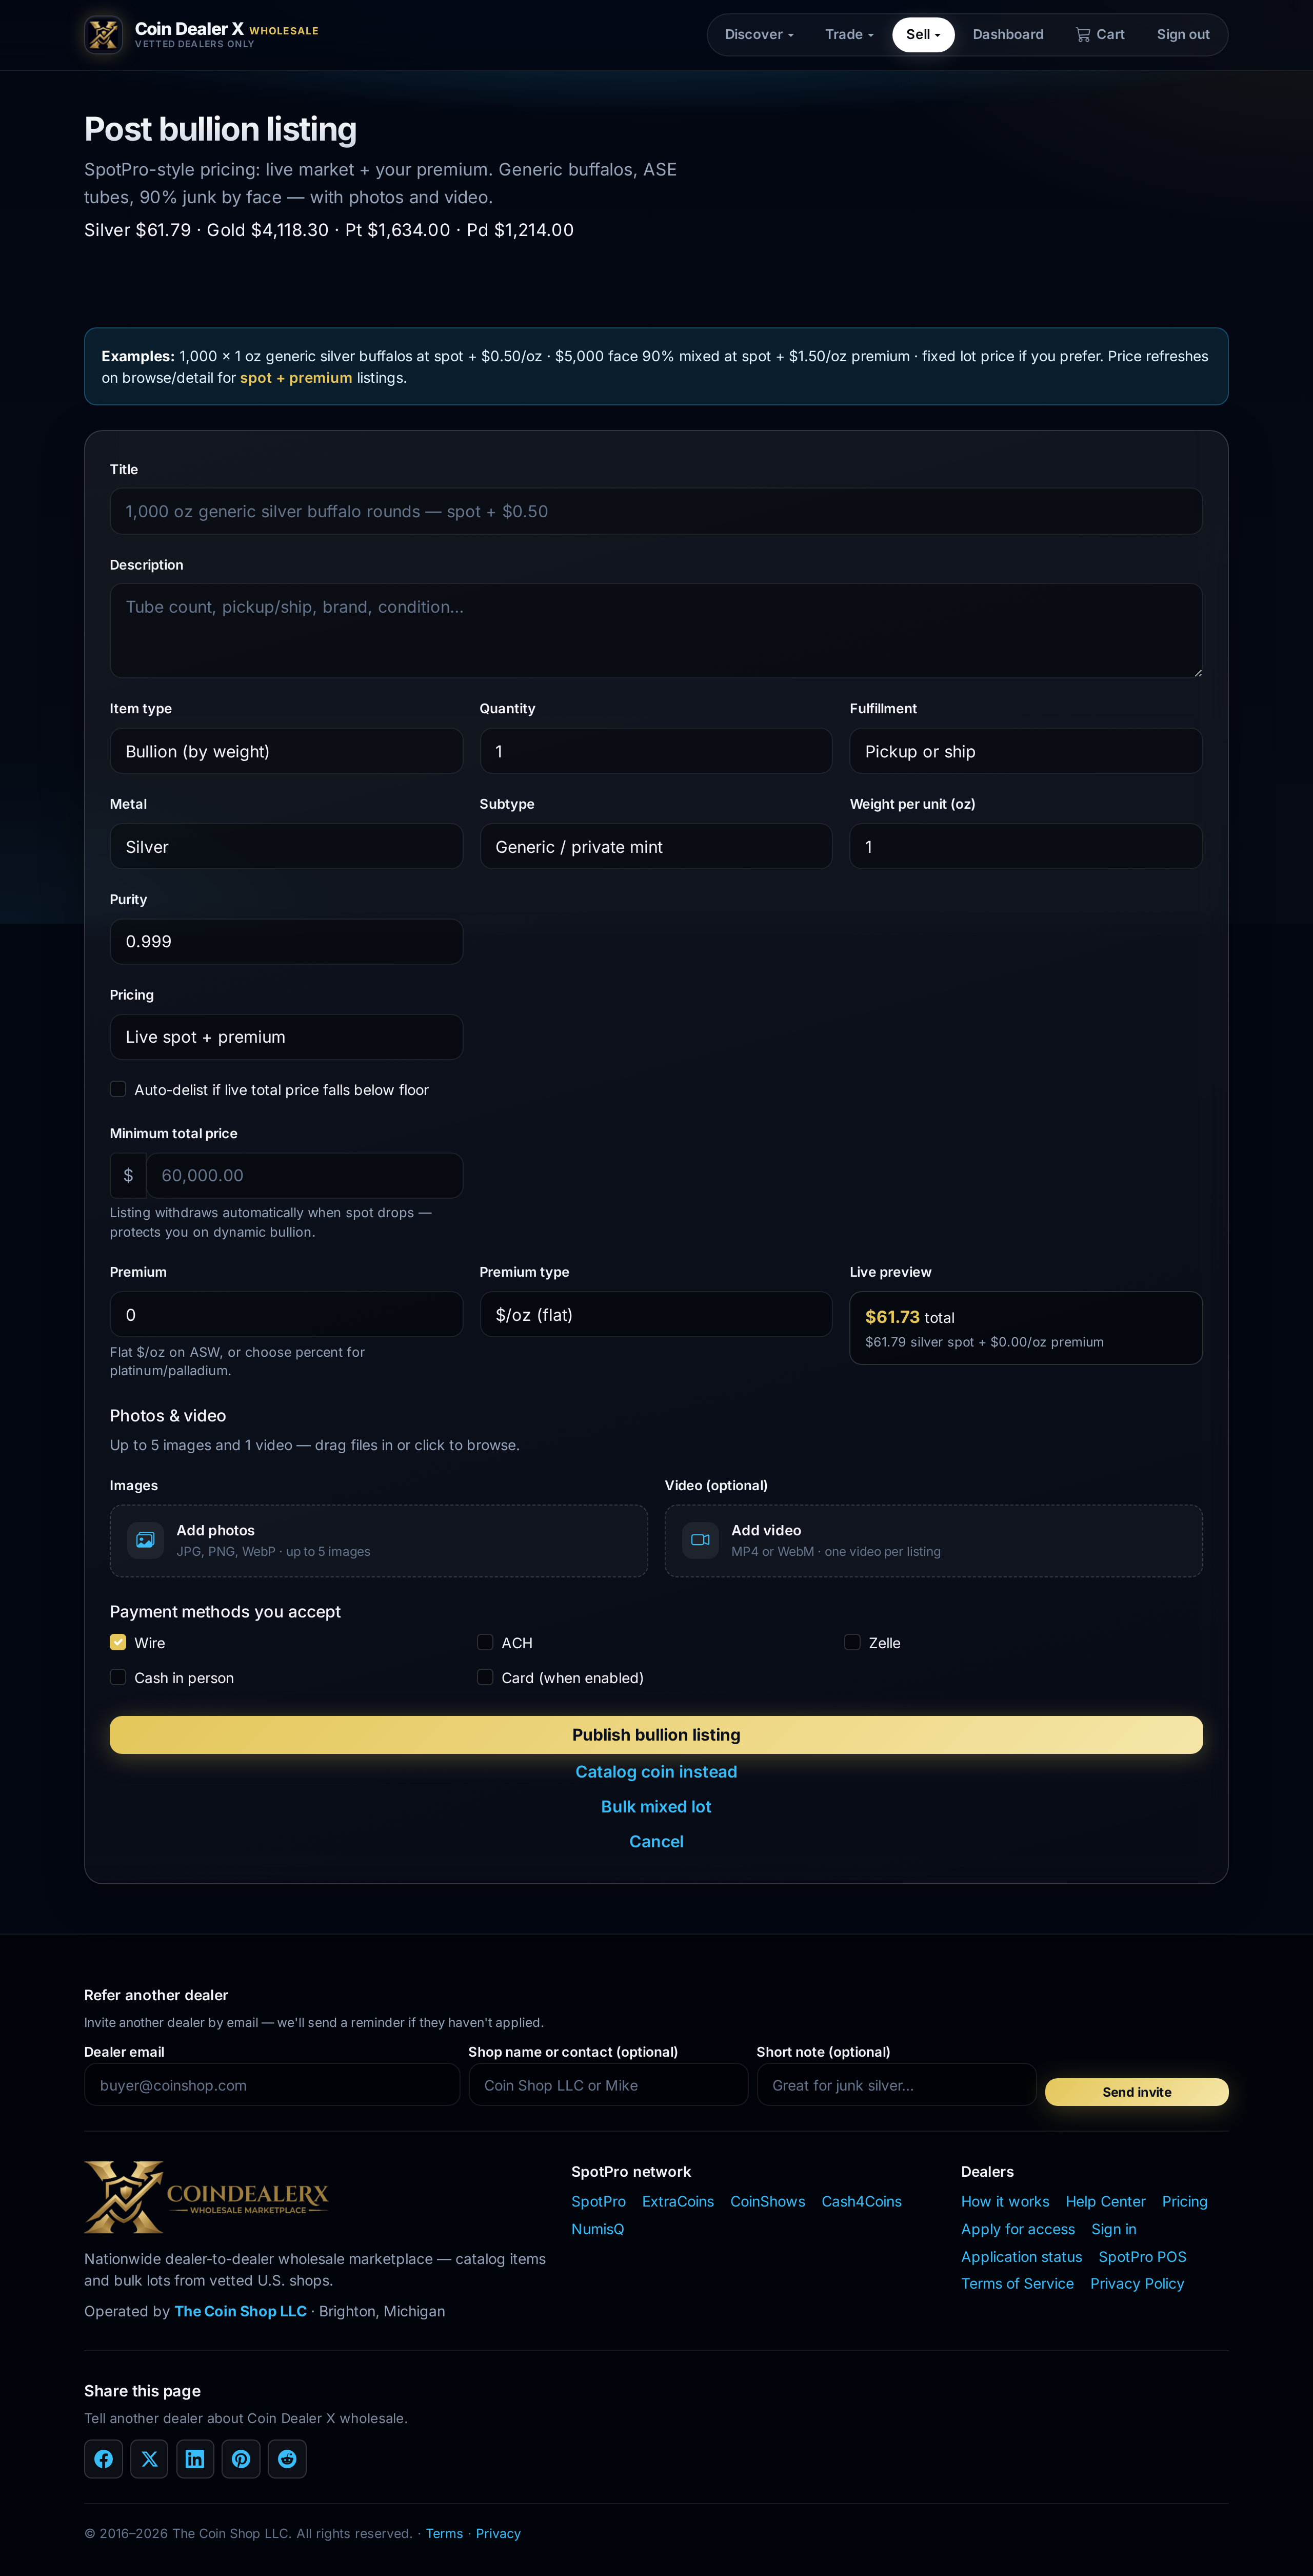Share page on LinkedIn
1313x2576 pixels.
[195, 2459]
